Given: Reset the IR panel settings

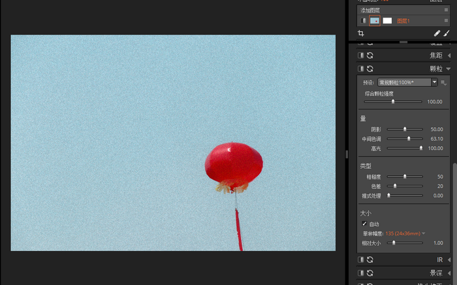Looking at the screenshot, I should 370,260.
